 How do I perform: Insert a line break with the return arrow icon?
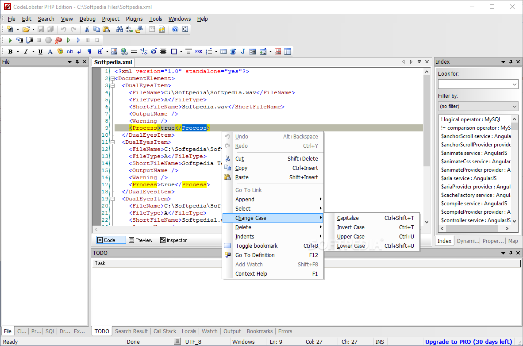click(x=79, y=51)
